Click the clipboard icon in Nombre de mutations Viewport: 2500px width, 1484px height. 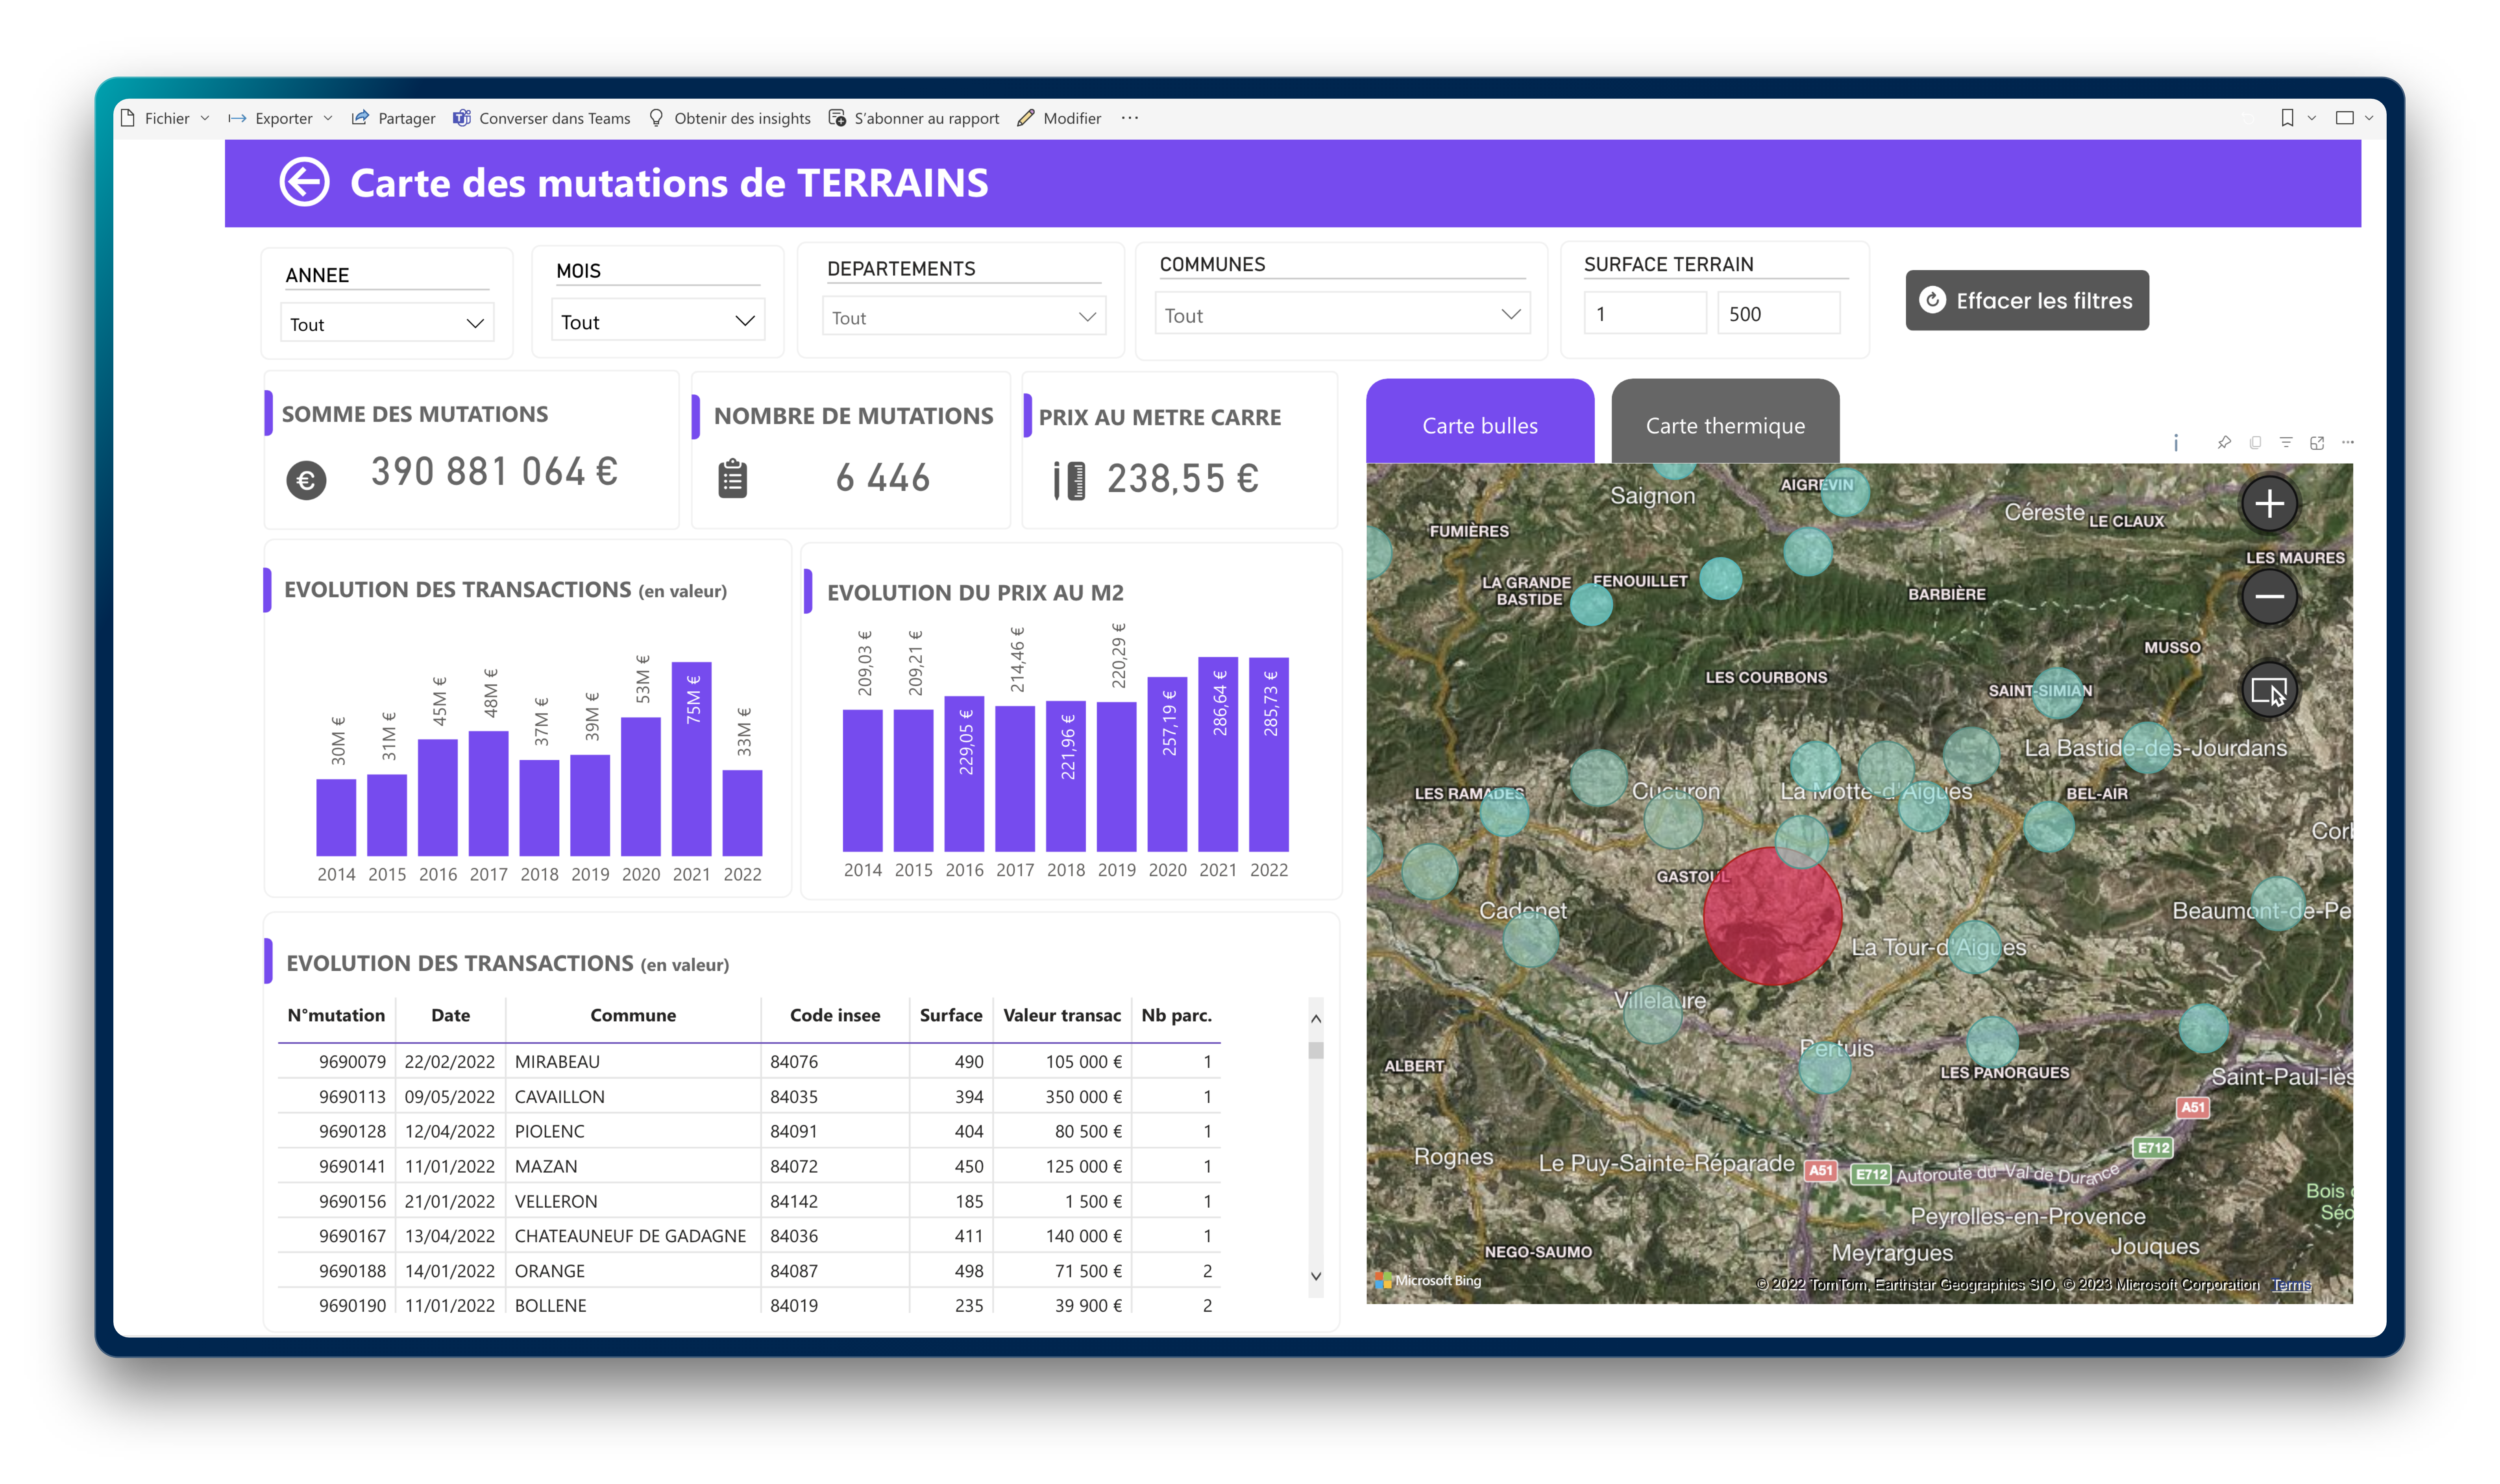[732, 478]
